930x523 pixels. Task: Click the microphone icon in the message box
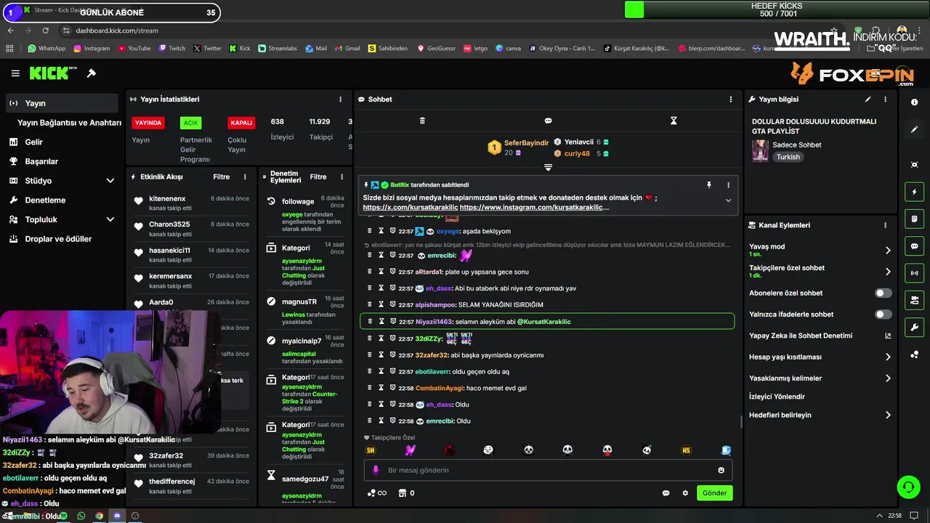pos(376,470)
